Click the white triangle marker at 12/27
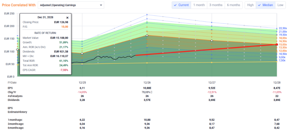This screenshot has width=289, height=134. tap(212, 40)
